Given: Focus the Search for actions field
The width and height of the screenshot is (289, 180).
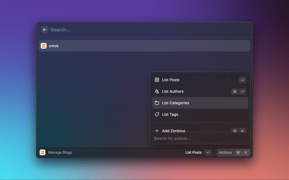Looking at the screenshot, I should click(x=199, y=139).
